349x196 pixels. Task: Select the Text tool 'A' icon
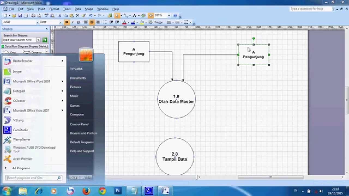point(134,16)
